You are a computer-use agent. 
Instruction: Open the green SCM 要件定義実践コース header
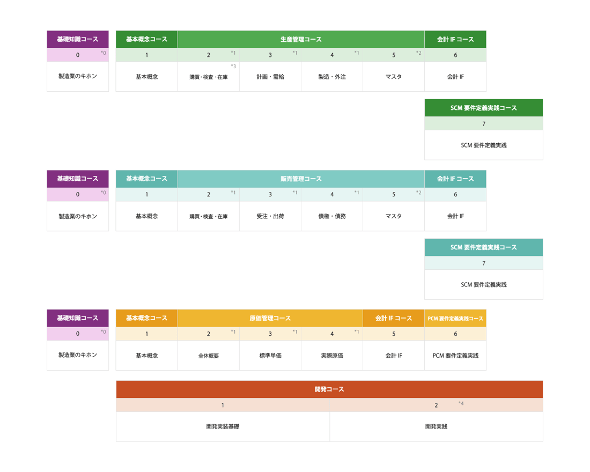pos(483,108)
